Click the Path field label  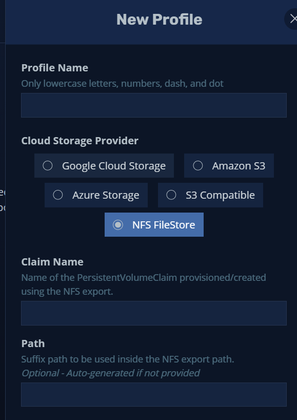(x=33, y=343)
